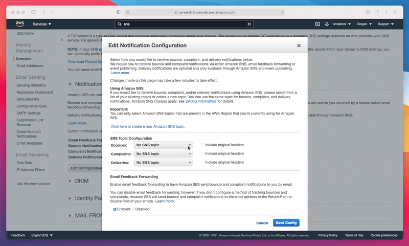
Task: Go to SES Home
Action: point(25,33)
